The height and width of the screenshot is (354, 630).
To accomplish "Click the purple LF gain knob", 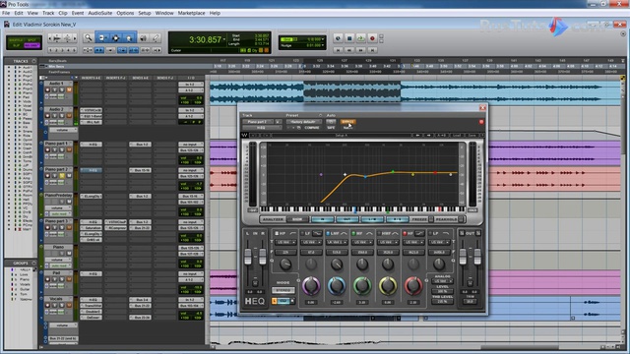I will (311, 285).
